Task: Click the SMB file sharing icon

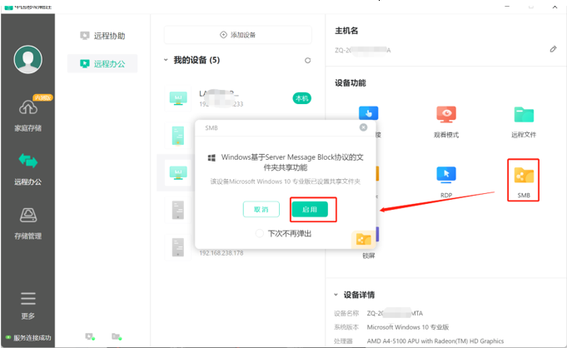Action: (x=524, y=176)
